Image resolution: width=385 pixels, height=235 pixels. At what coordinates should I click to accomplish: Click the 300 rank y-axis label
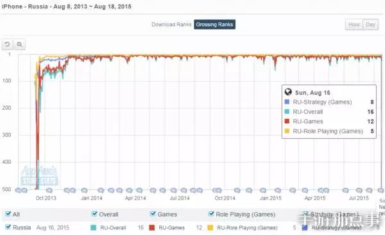pyautogui.click(x=6, y=135)
